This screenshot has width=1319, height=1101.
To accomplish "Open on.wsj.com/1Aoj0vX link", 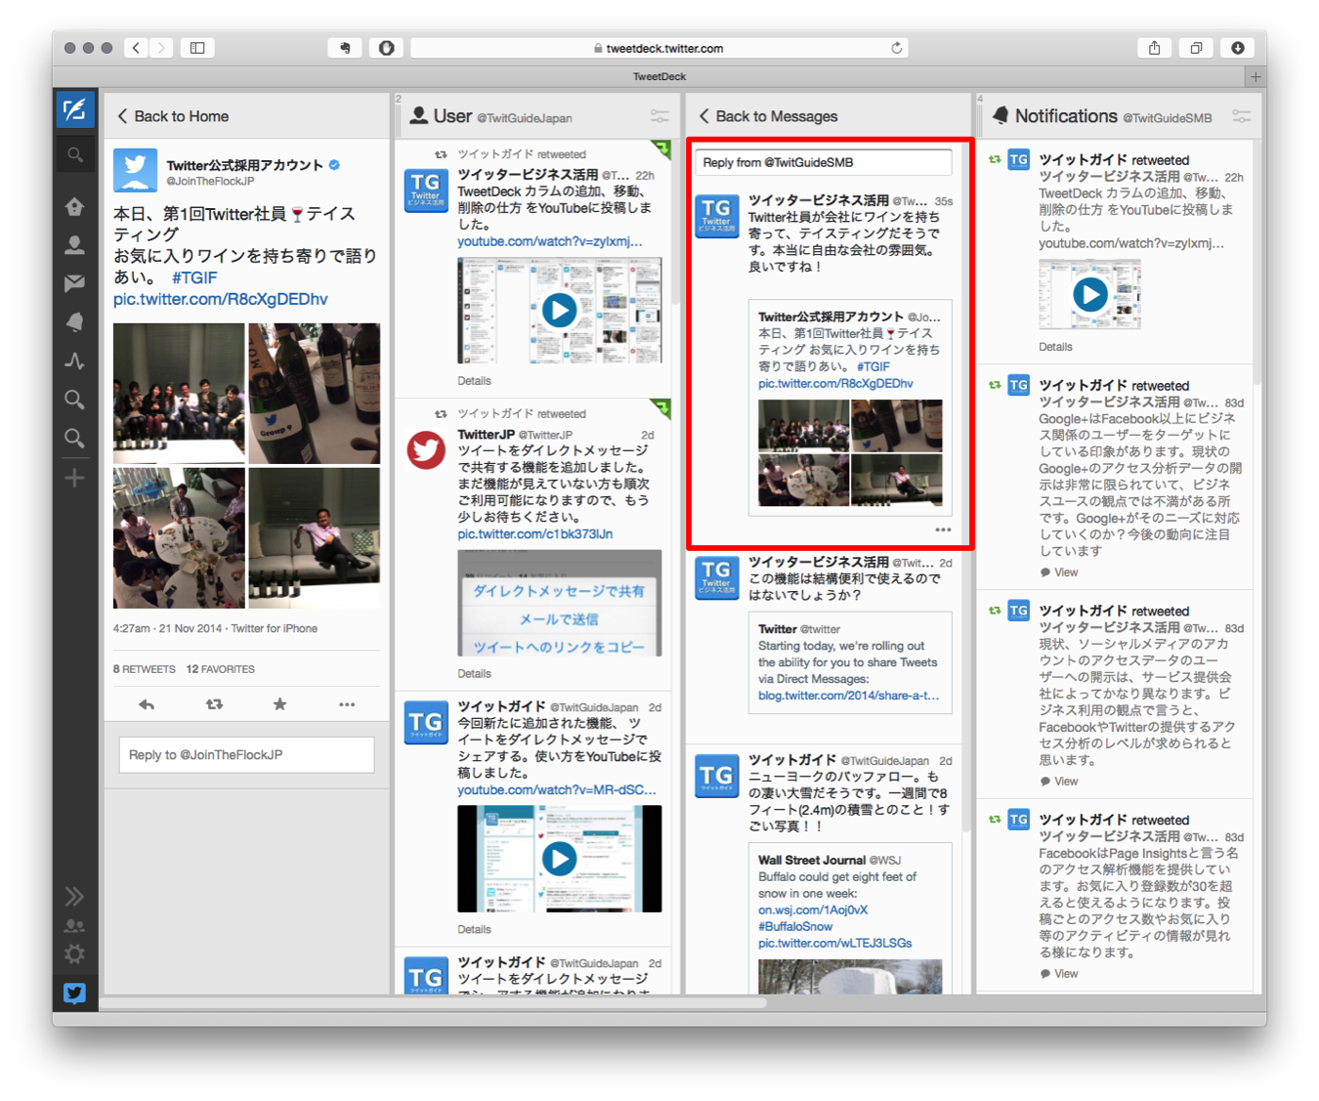I will click(813, 910).
